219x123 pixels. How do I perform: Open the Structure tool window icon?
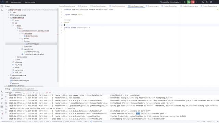pos(2,10)
